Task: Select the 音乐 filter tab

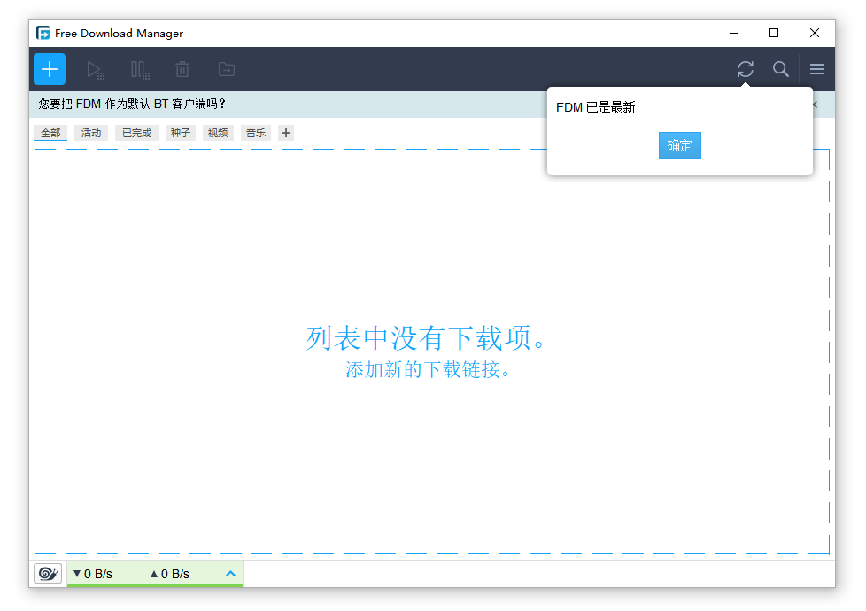Action: click(x=255, y=132)
